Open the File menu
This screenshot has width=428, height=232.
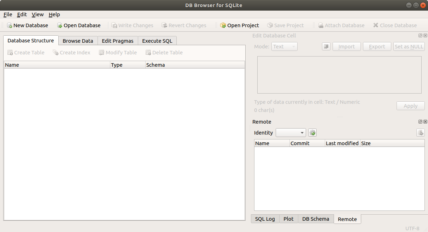(8, 14)
